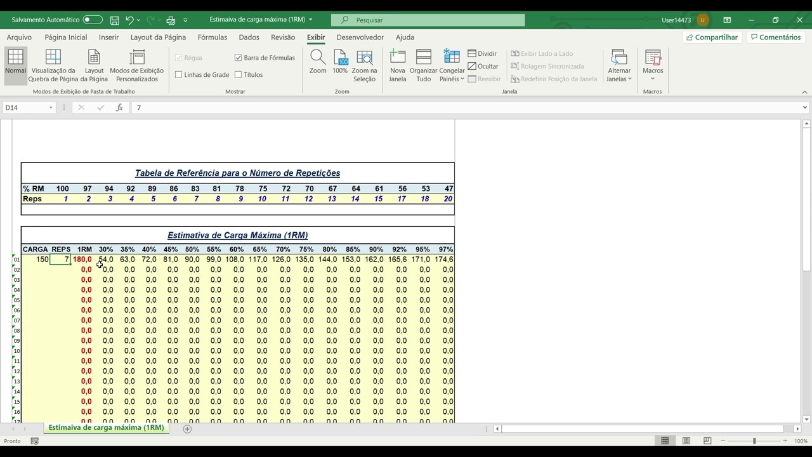Click Organizar Tudo to arrange windows

tap(423, 66)
